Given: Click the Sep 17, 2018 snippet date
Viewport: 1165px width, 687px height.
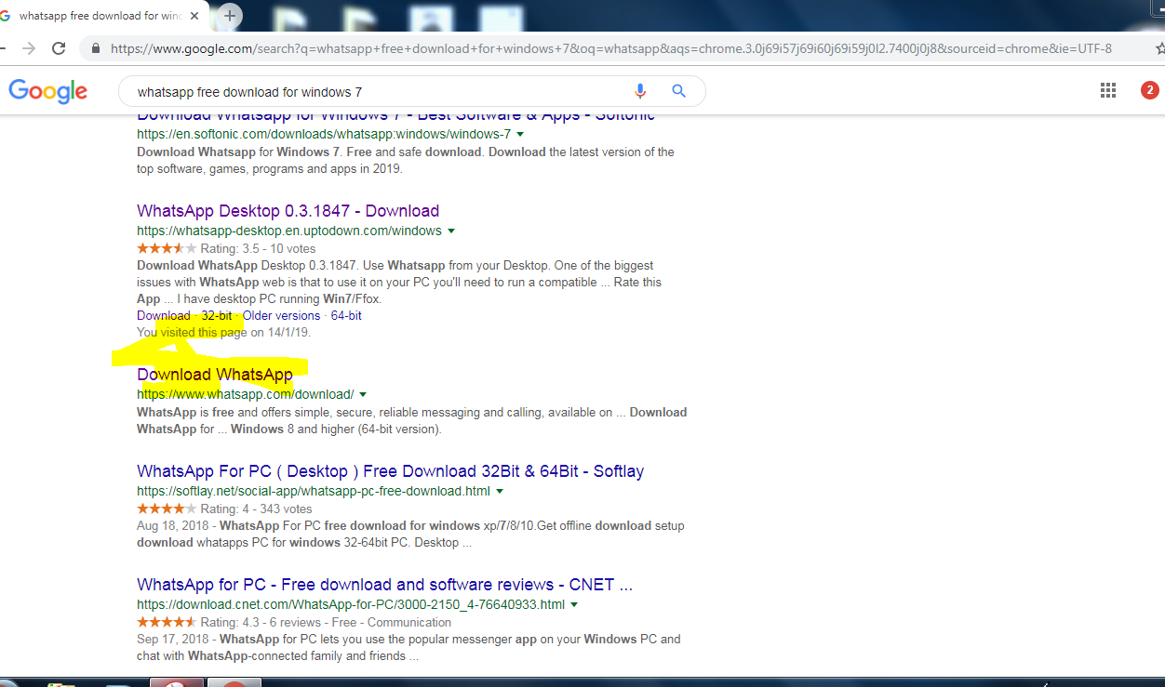Looking at the screenshot, I should click(173, 640).
